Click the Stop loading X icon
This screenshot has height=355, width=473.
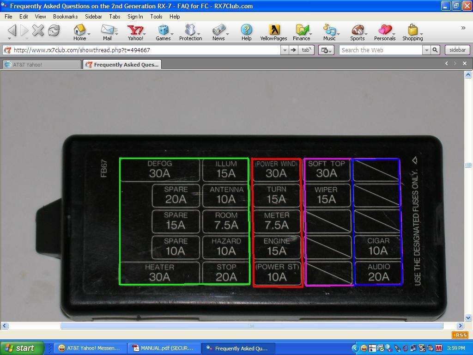click(38, 31)
